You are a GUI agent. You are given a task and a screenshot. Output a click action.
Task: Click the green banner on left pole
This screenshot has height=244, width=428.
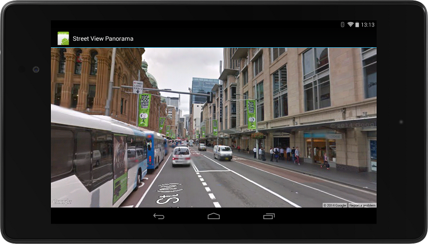[144, 110]
